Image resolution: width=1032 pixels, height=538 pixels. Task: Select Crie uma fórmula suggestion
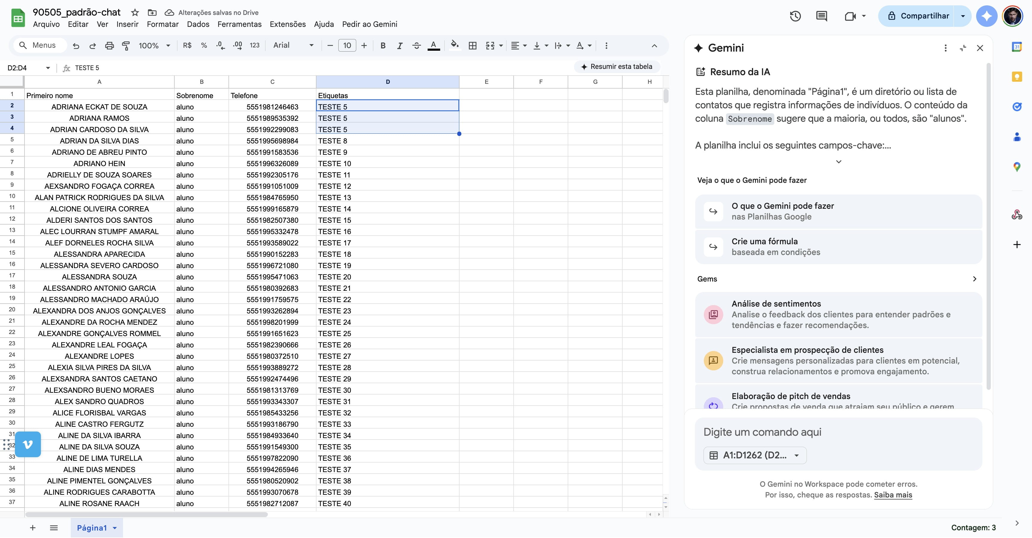point(838,247)
